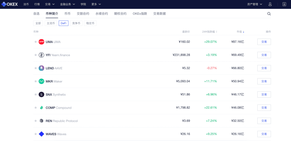Click MKR's market cap ¥50.94亿
Viewport: 291px width, 141px height.
[238, 81]
